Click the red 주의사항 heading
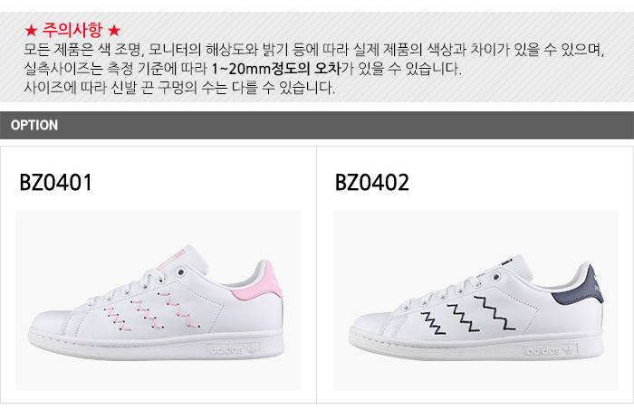634x419 pixels. pos(72,30)
